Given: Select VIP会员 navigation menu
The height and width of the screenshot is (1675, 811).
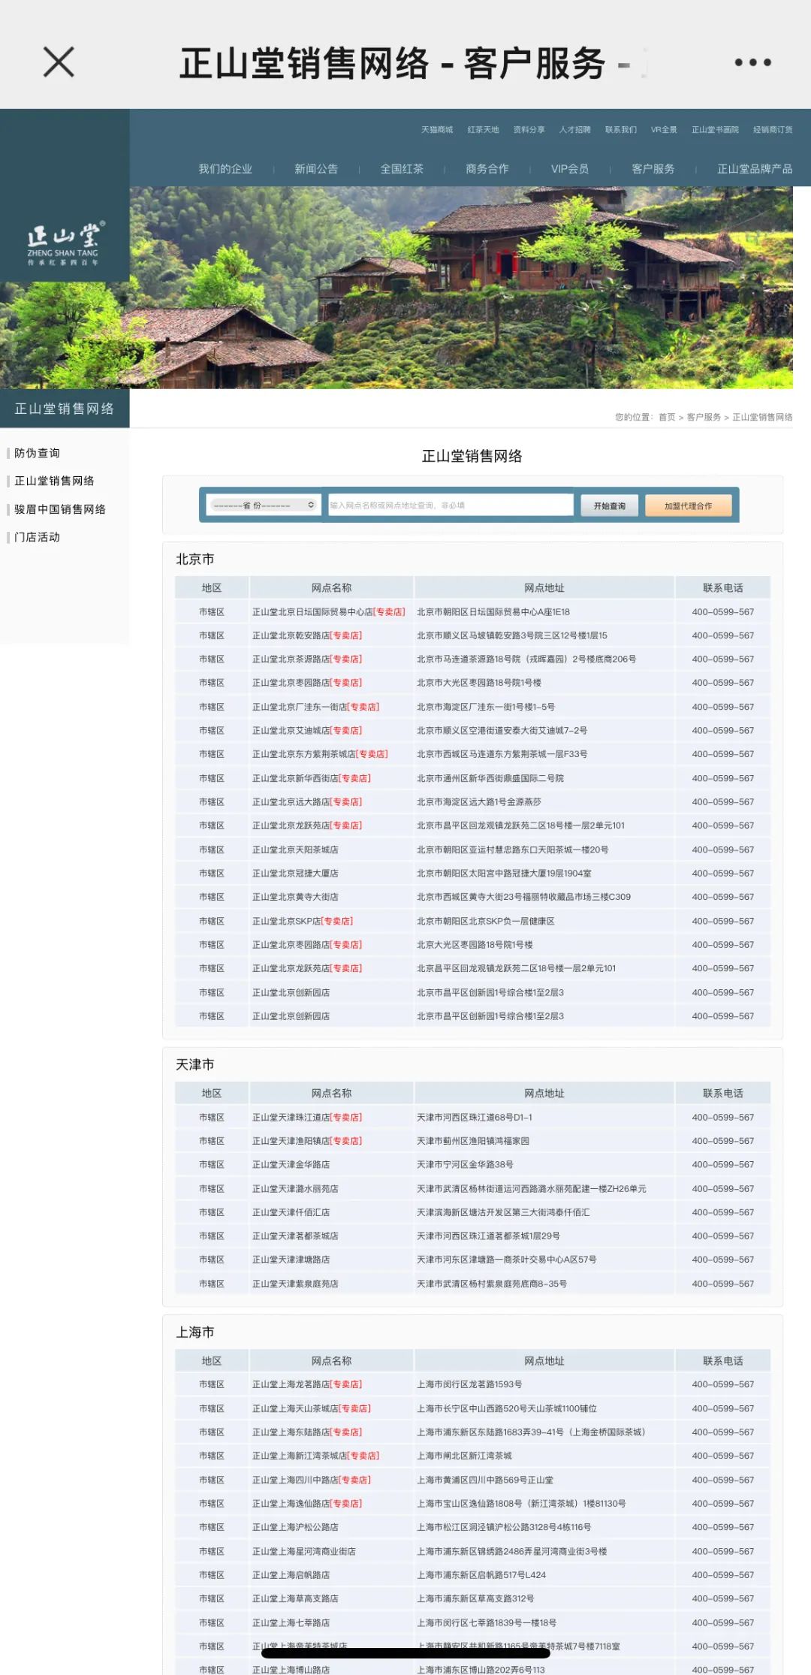Looking at the screenshot, I should (x=570, y=169).
